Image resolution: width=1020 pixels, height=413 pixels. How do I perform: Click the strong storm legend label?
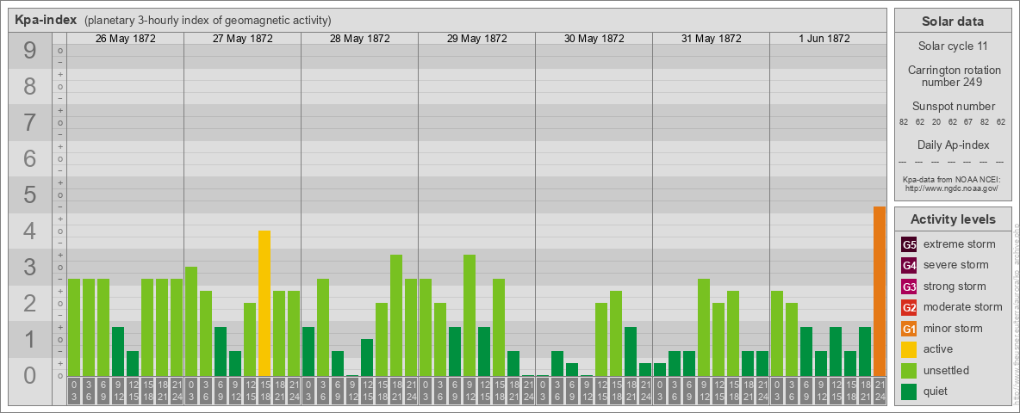point(955,287)
